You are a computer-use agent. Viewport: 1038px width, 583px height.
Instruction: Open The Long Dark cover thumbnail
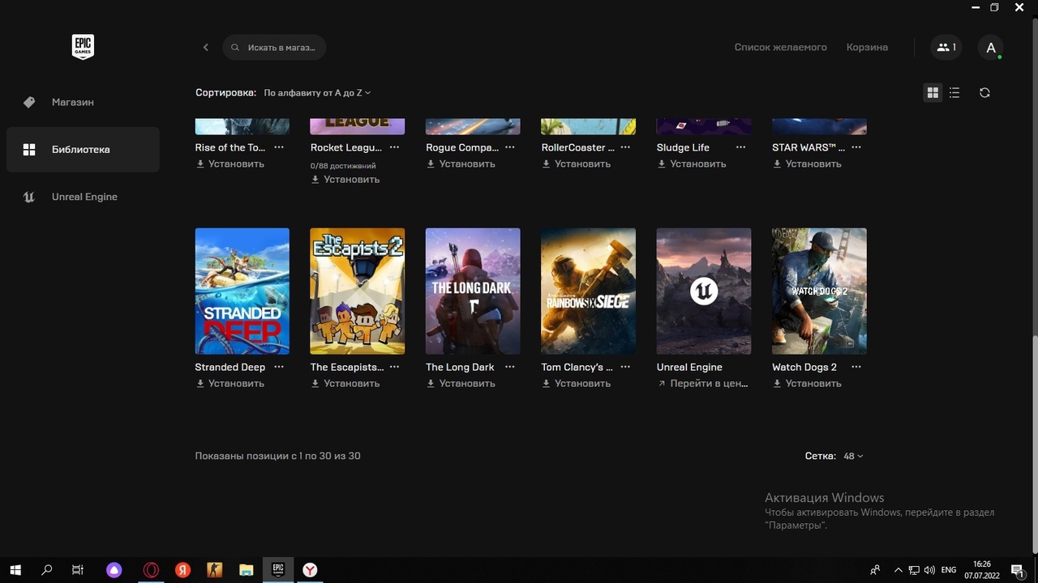473,291
